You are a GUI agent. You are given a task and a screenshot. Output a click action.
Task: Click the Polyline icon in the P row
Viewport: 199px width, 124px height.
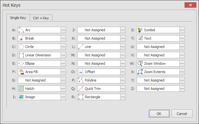pos(81,80)
